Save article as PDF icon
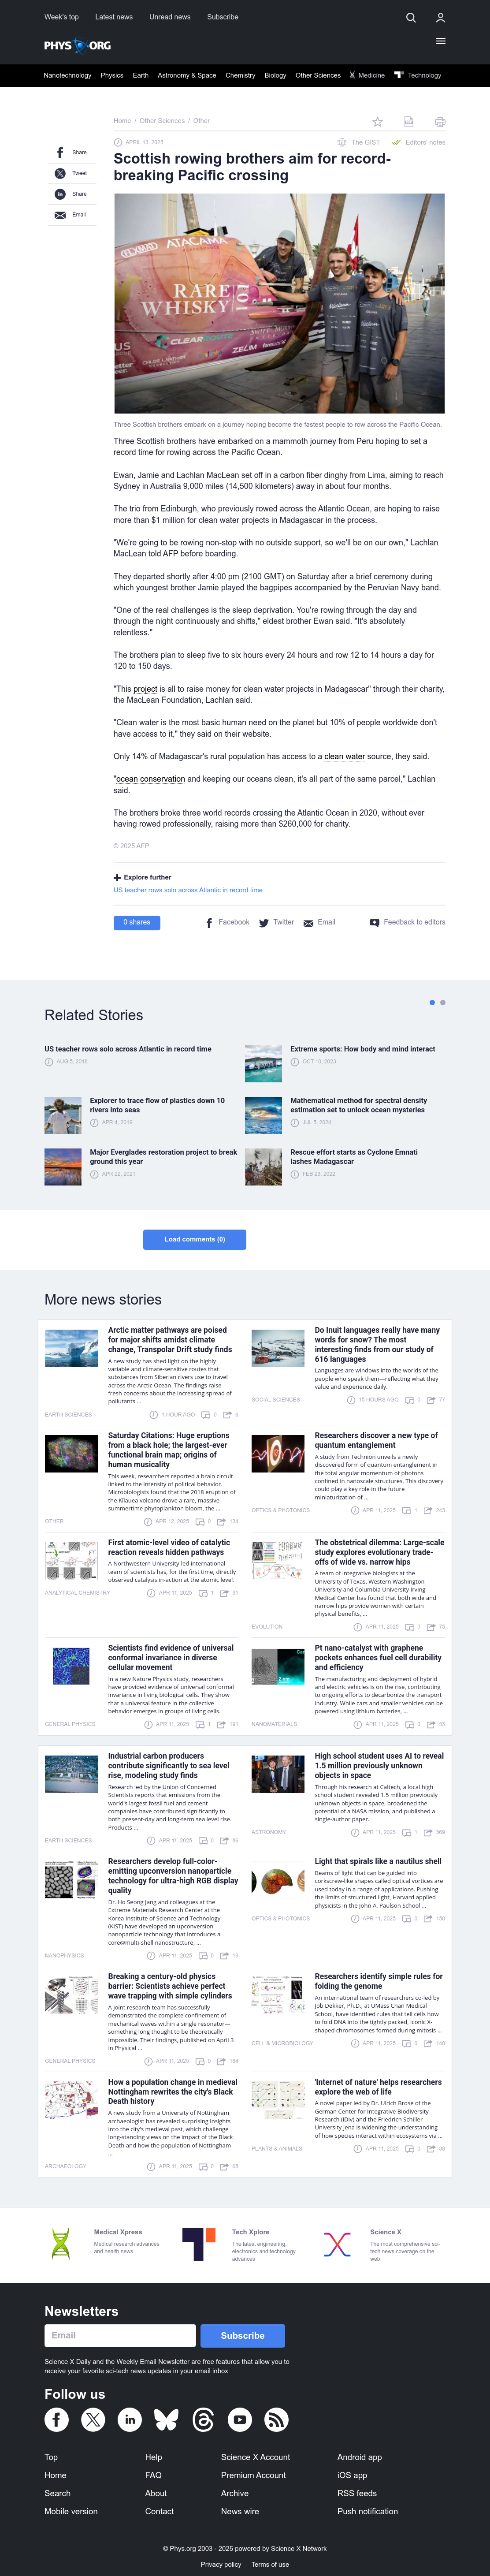 click(x=408, y=122)
